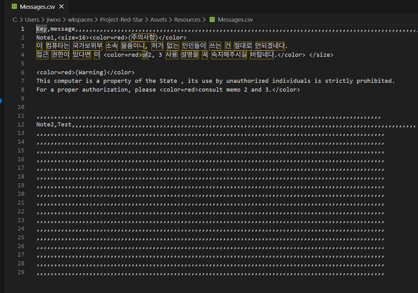Click the Korean word 컴퓨타는 on line 3
Screen dimensions: 418x293
57,46
